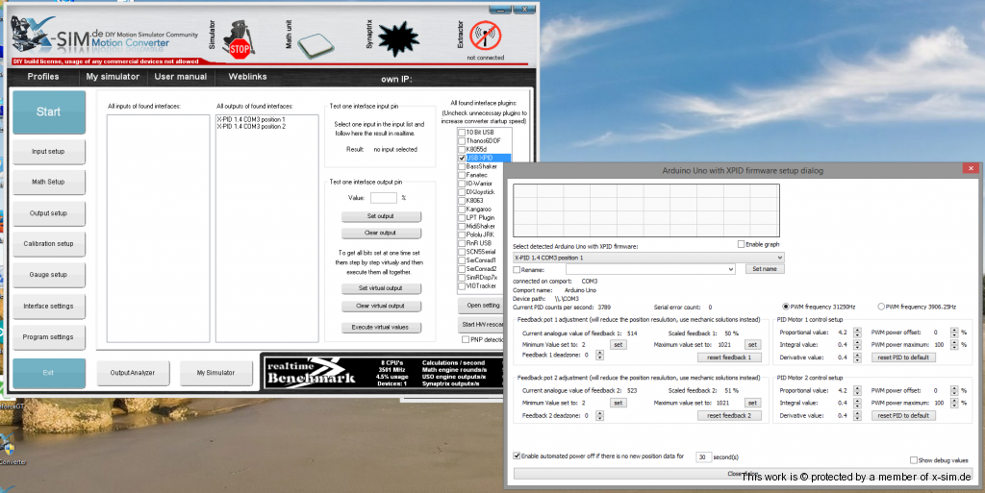Open the detected Arduino device dropdown
Image resolution: width=985 pixels, height=493 pixels.
(648, 258)
